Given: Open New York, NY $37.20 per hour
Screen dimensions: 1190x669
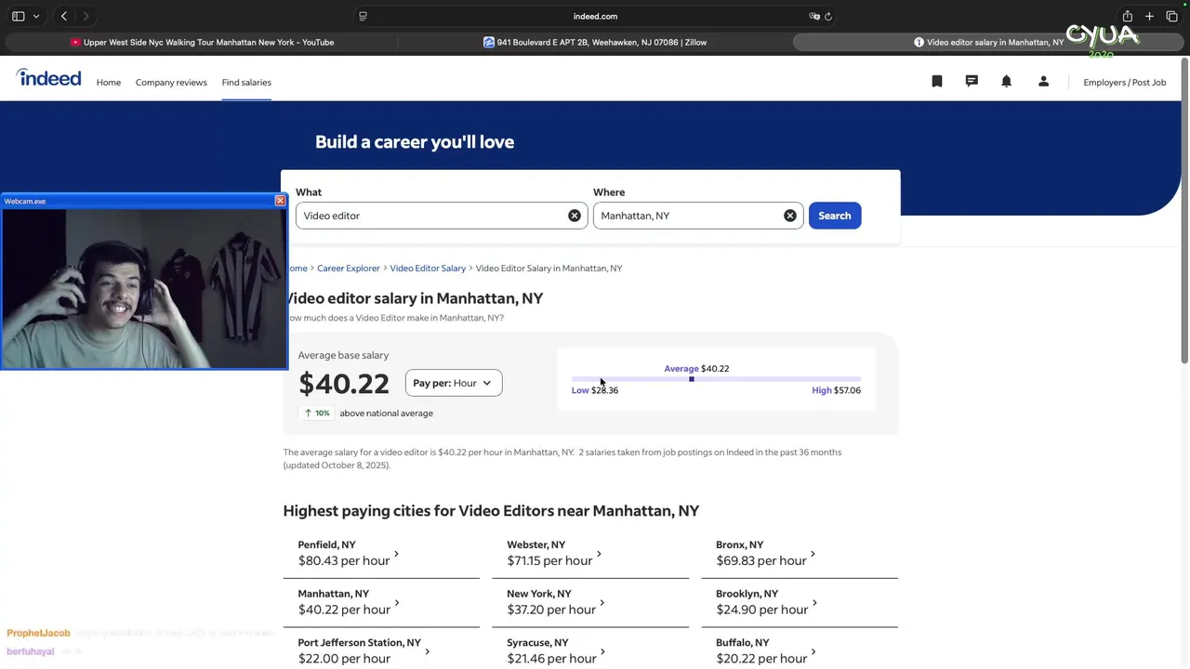Looking at the screenshot, I should [x=590, y=602].
